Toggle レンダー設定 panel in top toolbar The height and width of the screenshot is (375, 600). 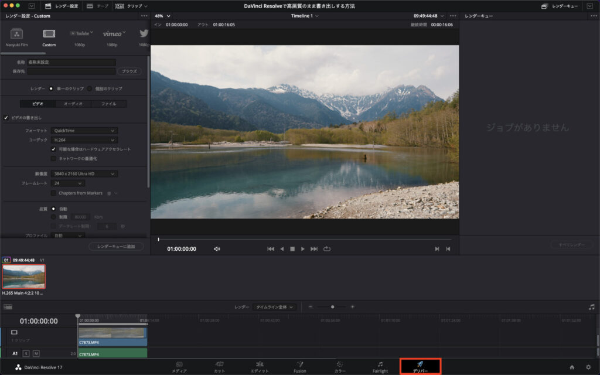(x=62, y=6)
